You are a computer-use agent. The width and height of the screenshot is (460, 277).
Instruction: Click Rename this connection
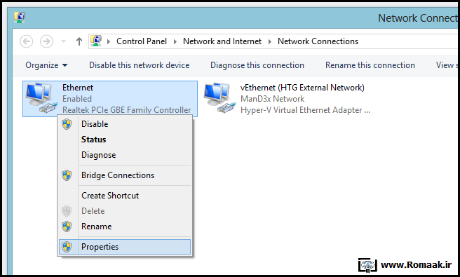tap(370, 65)
